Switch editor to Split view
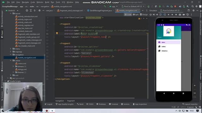Viewport: 202px width, 113px height. 135,15
